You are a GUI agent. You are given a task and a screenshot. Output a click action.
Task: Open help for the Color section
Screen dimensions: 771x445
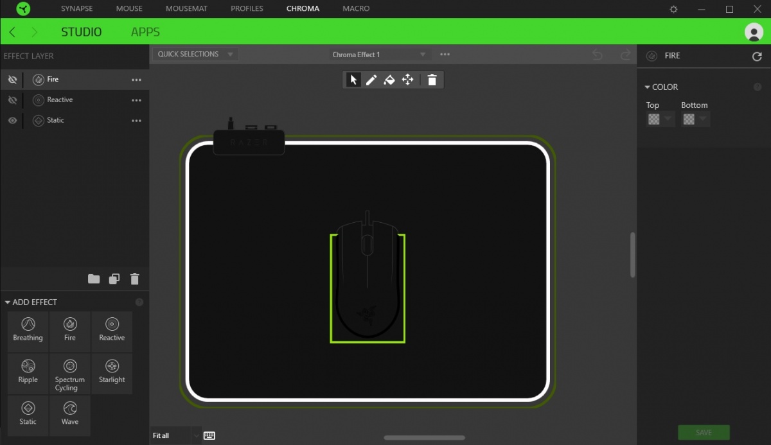click(758, 87)
